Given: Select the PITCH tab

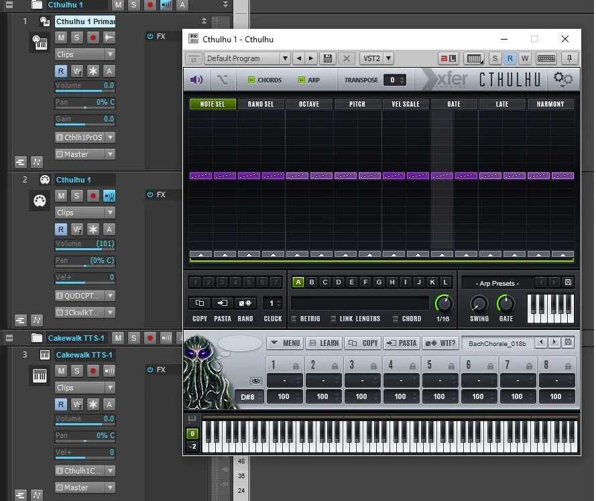Looking at the screenshot, I should (357, 104).
